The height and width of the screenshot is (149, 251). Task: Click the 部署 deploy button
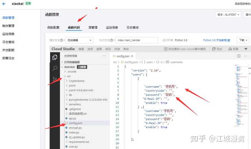tap(233, 49)
